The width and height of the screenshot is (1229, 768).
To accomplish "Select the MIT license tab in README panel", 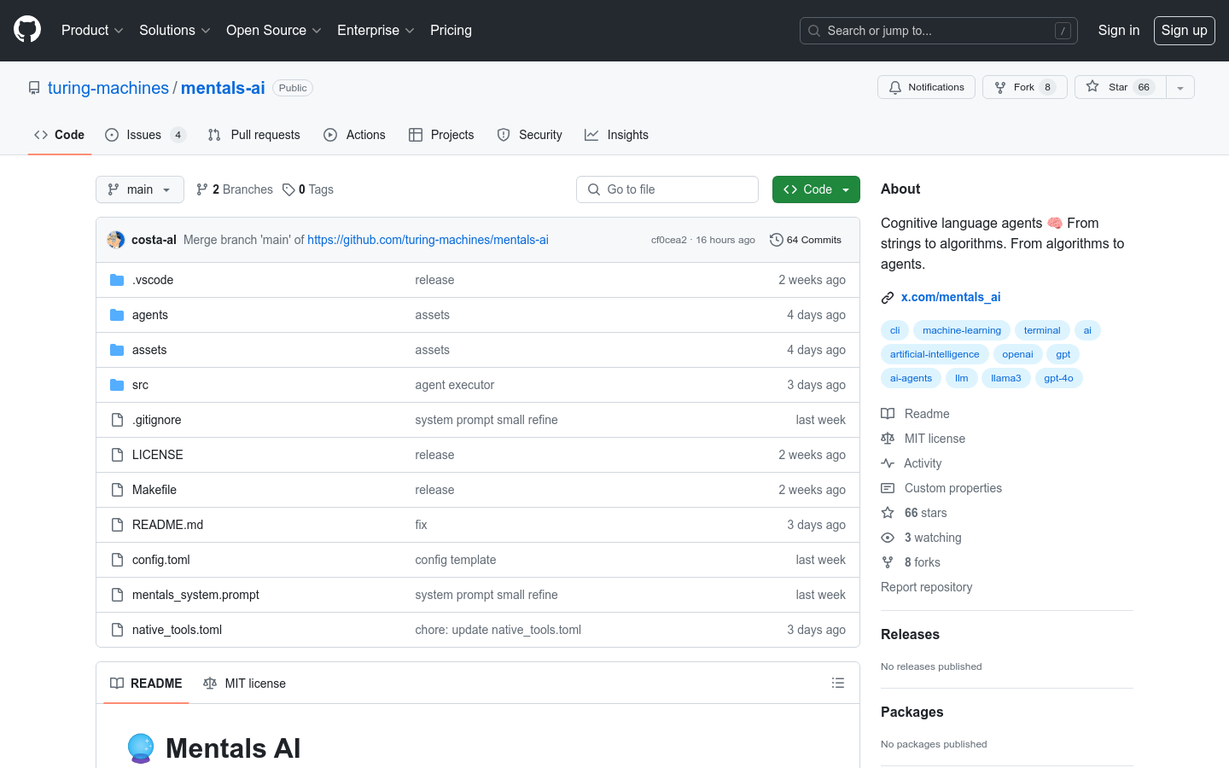I will pos(245,684).
